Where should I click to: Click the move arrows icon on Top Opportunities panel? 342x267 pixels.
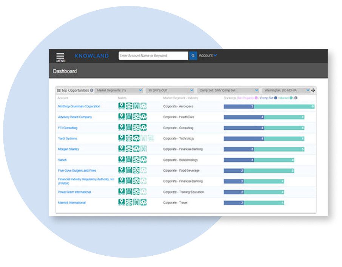point(313,90)
